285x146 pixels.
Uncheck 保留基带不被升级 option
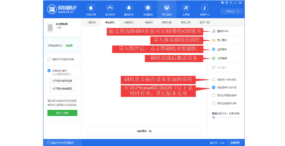pyautogui.click(x=214, y=88)
